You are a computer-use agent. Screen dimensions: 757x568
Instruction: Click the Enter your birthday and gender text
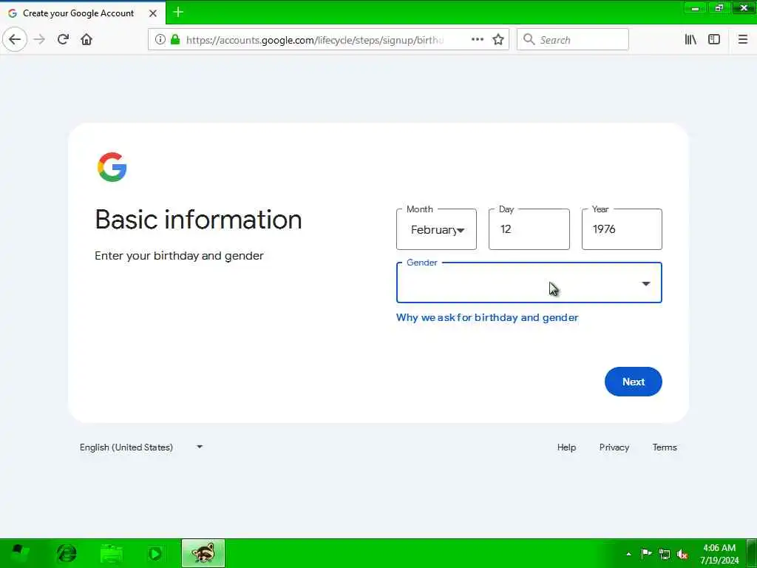(x=179, y=255)
